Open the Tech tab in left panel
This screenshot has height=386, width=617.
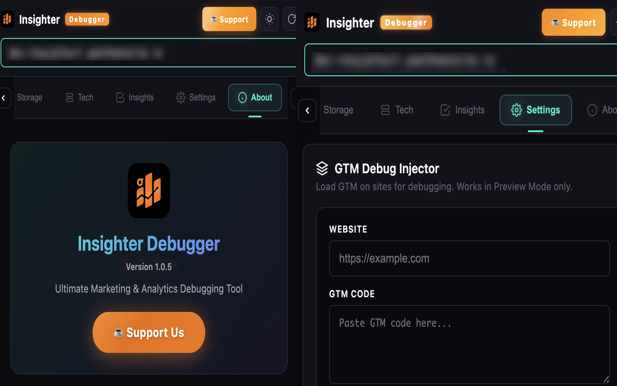coord(80,97)
